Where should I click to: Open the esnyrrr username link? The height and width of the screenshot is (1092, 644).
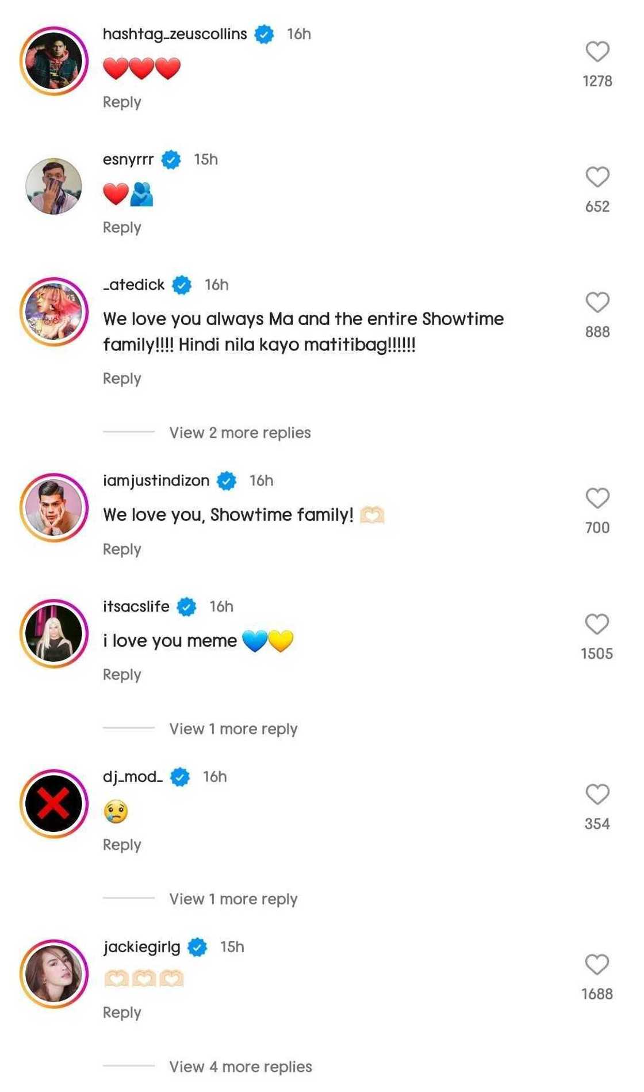coord(128,159)
